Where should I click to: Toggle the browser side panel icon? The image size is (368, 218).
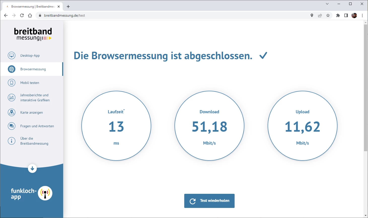tap(346, 15)
